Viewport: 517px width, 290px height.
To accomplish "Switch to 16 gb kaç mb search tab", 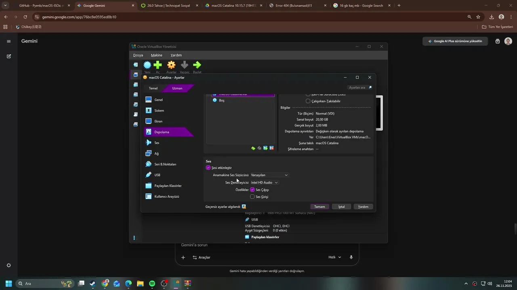I will pos(362,6).
